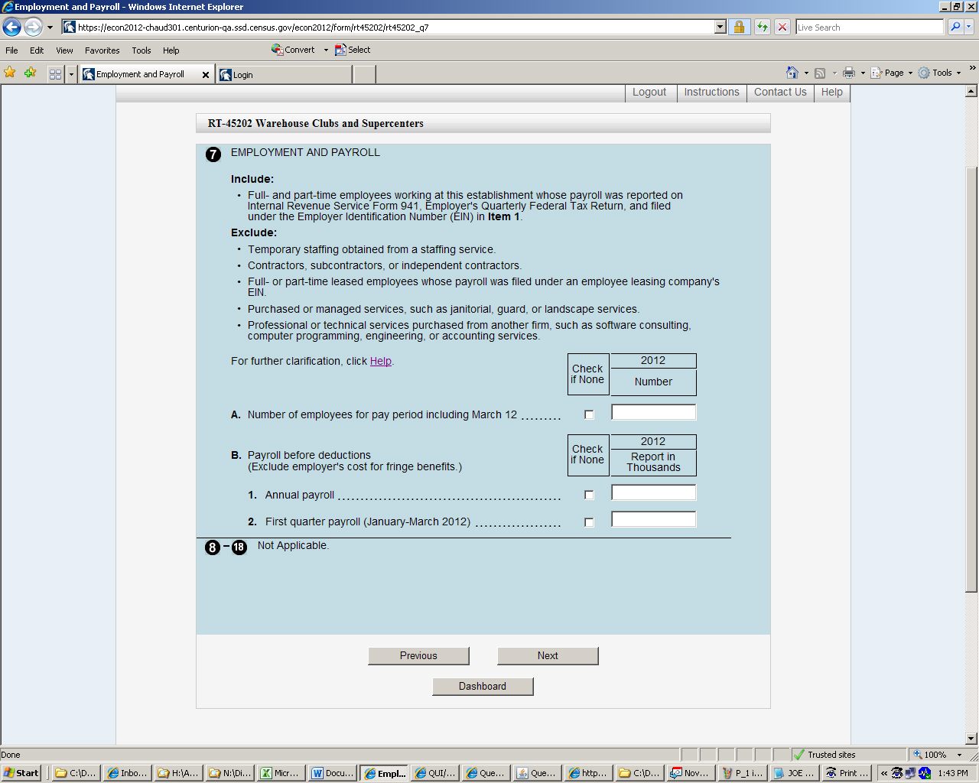The height and width of the screenshot is (783, 979).
Task: Click the vertical scrollbar thumb
Action: point(971,379)
